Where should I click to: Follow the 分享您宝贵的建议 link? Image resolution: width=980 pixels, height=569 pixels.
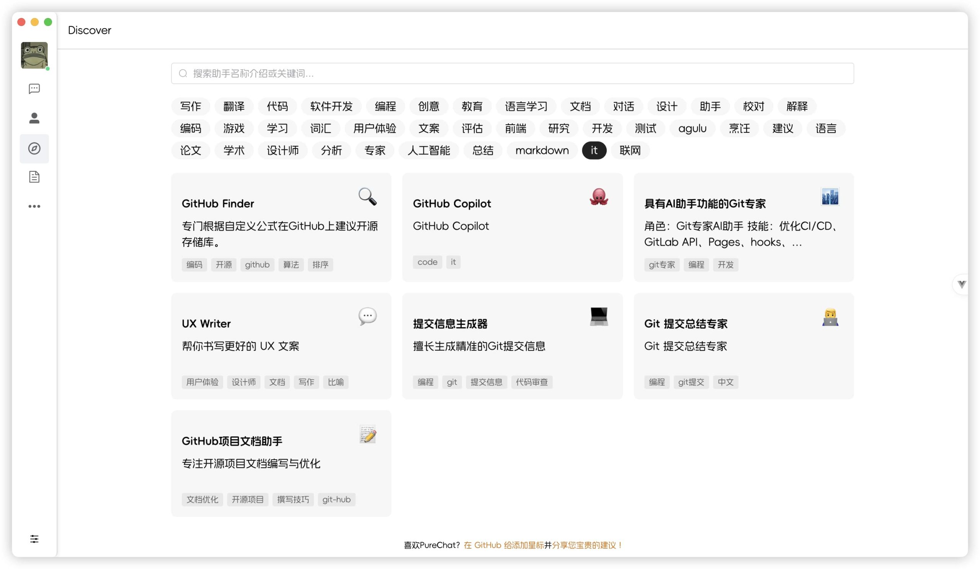click(x=588, y=545)
